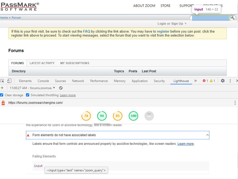Open the report selector dropdown 11:00:27 AM
The width and height of the screenshot is (238, 179).
point(32,88)
